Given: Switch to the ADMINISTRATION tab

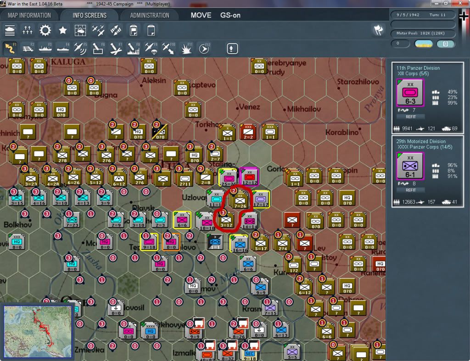Looking at the screenshot, I should [x=150, y=16].
